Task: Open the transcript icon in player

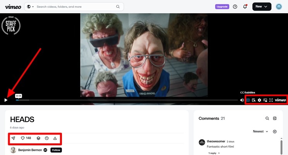Action: click(254, 100)
